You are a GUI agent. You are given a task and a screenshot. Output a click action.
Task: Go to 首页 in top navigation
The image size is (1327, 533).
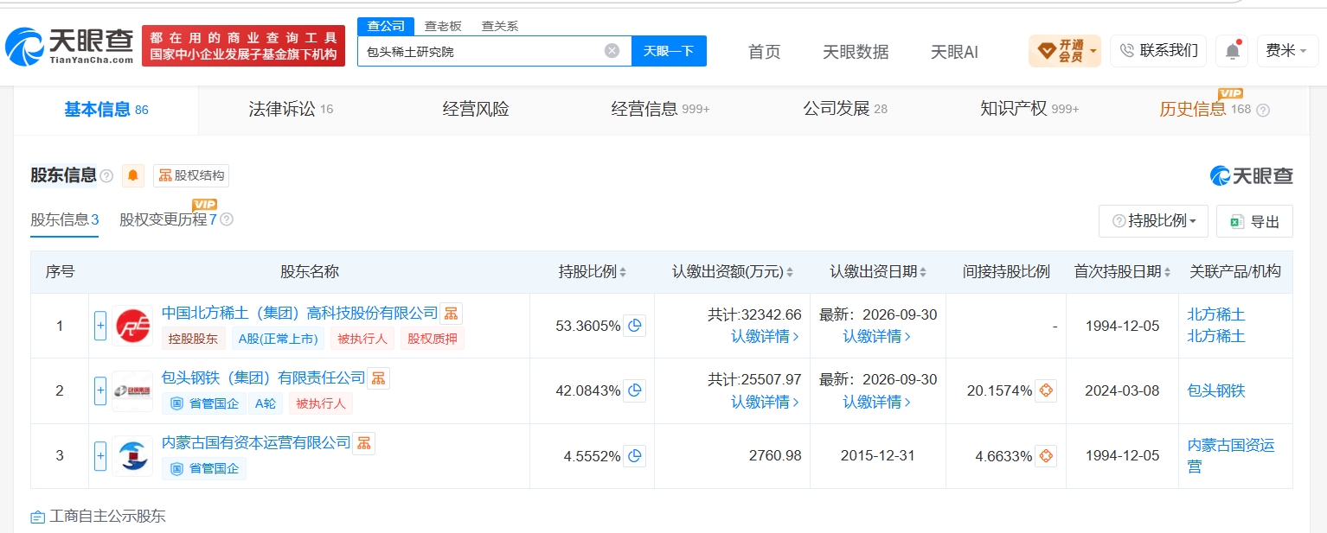click(x=764, y=52)
